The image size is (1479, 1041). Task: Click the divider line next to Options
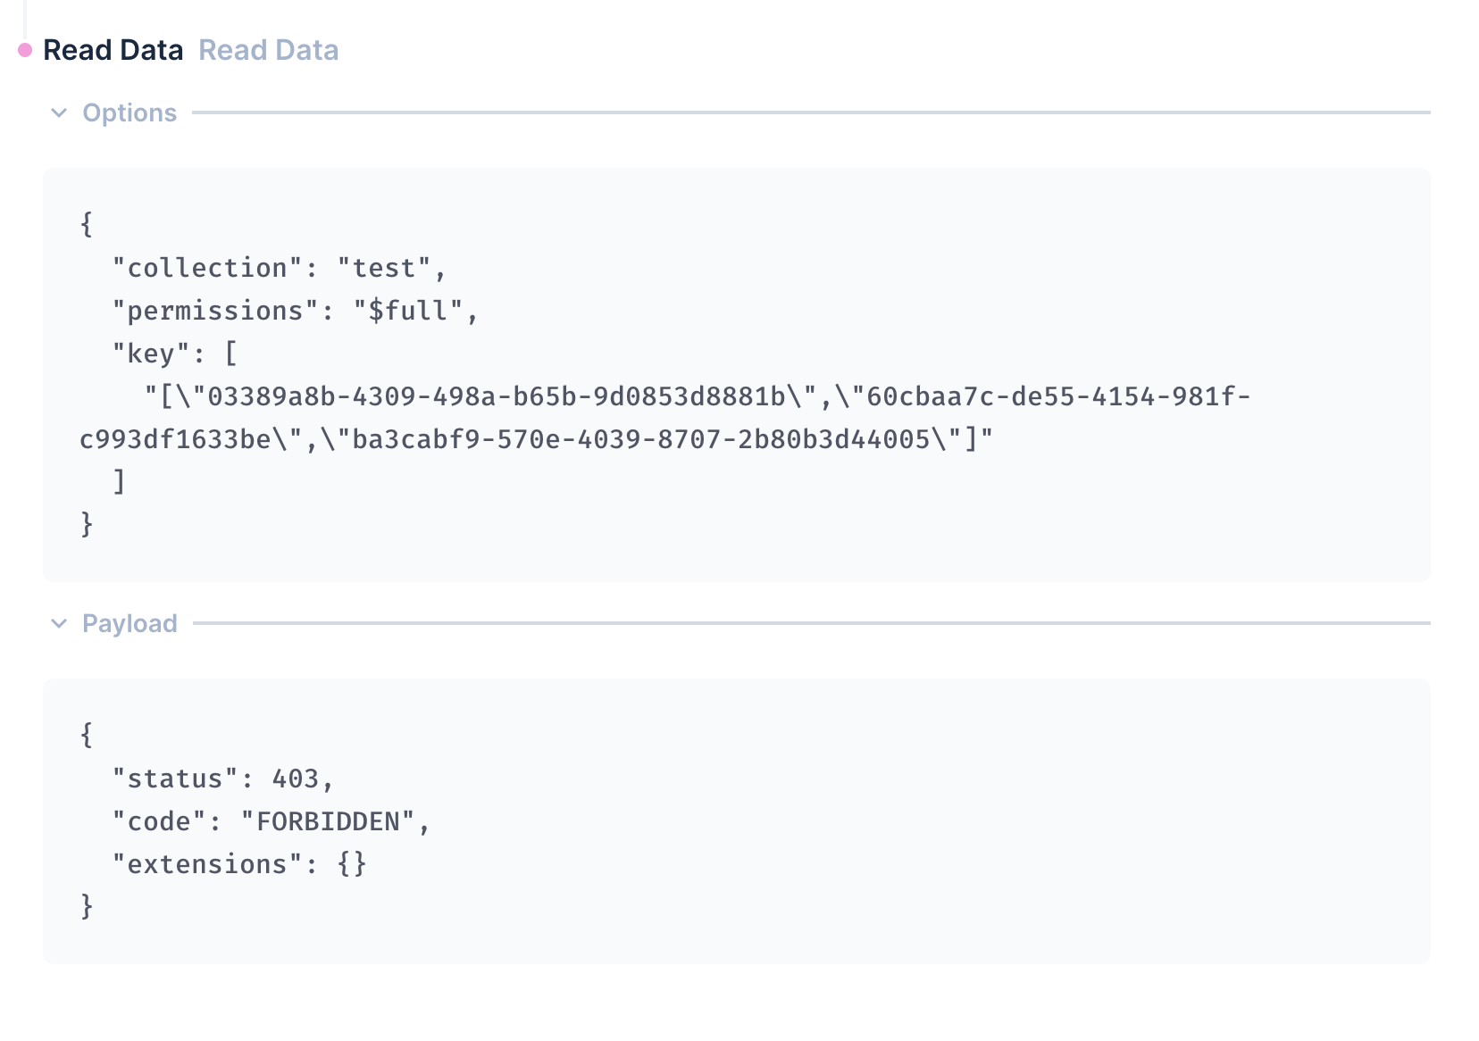(811, 112)
